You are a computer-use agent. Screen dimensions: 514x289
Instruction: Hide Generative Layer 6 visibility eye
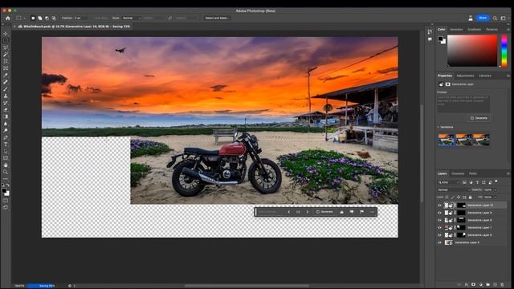(x=439, y=235)
